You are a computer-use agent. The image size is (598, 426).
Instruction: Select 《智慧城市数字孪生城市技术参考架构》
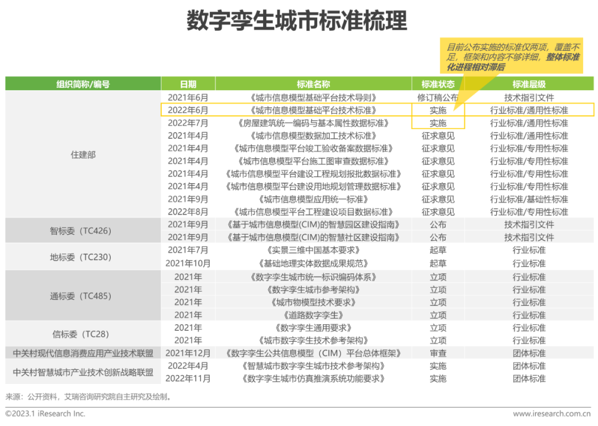pos(313,366)
